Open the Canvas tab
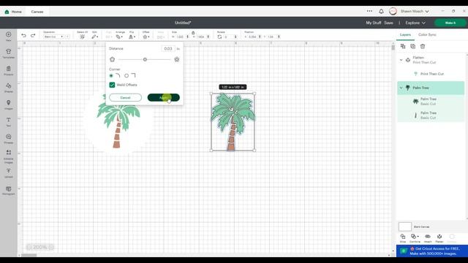468x263 pixels. tap(37, 12)
